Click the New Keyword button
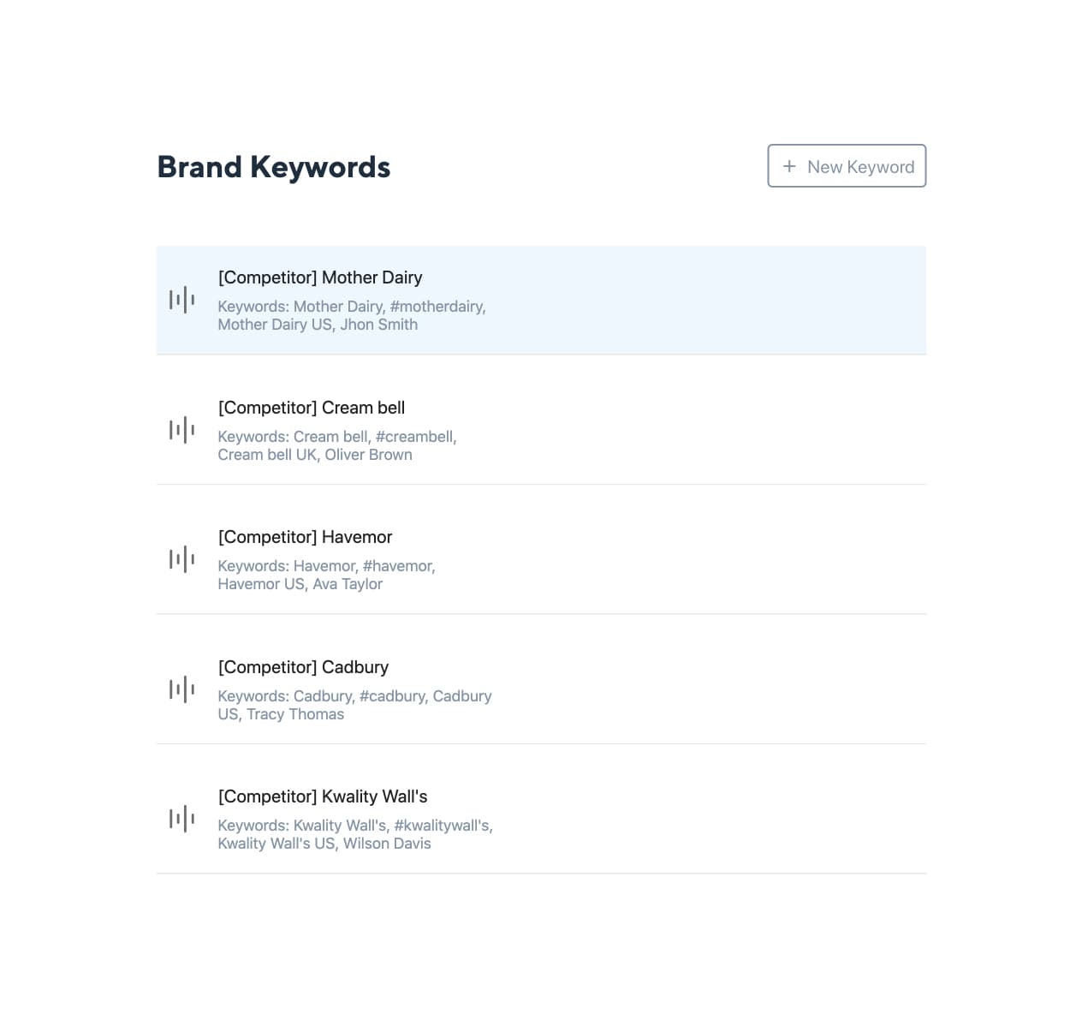This screenshot has width=1082, height=1014. tap(847, 166)
